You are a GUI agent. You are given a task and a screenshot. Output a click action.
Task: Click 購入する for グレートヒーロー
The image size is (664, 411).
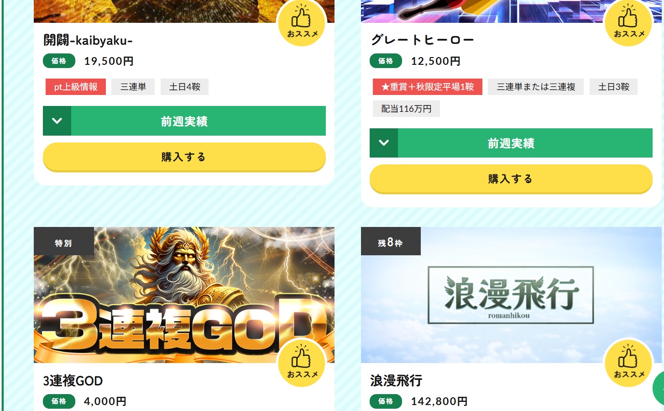pos(511,179)
